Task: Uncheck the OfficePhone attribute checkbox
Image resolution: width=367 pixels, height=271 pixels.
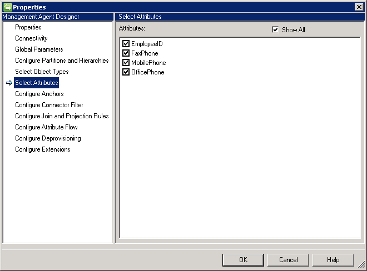Action: [x=126, y=72]
